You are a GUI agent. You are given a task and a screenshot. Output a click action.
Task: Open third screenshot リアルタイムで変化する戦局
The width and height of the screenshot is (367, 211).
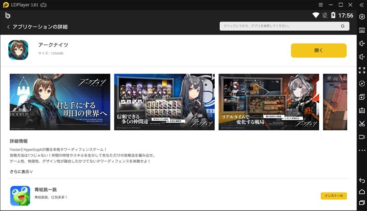(269, 102)
